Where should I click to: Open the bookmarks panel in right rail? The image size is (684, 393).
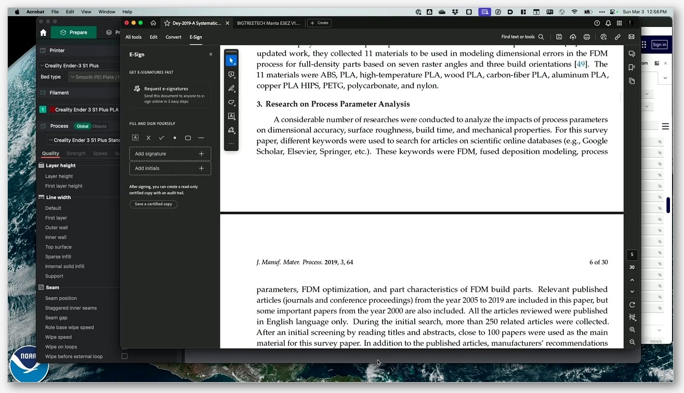point(632,67)
